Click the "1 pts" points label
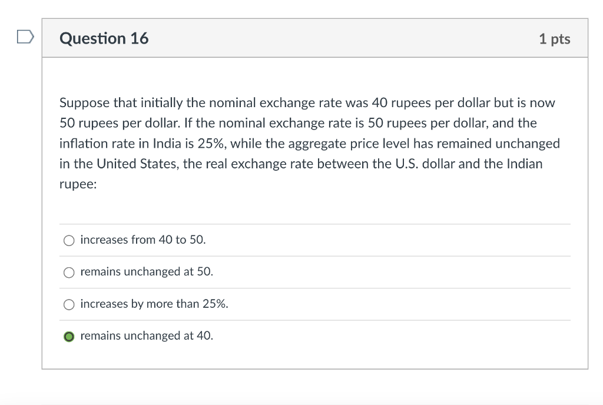 (x=554, y=39)
